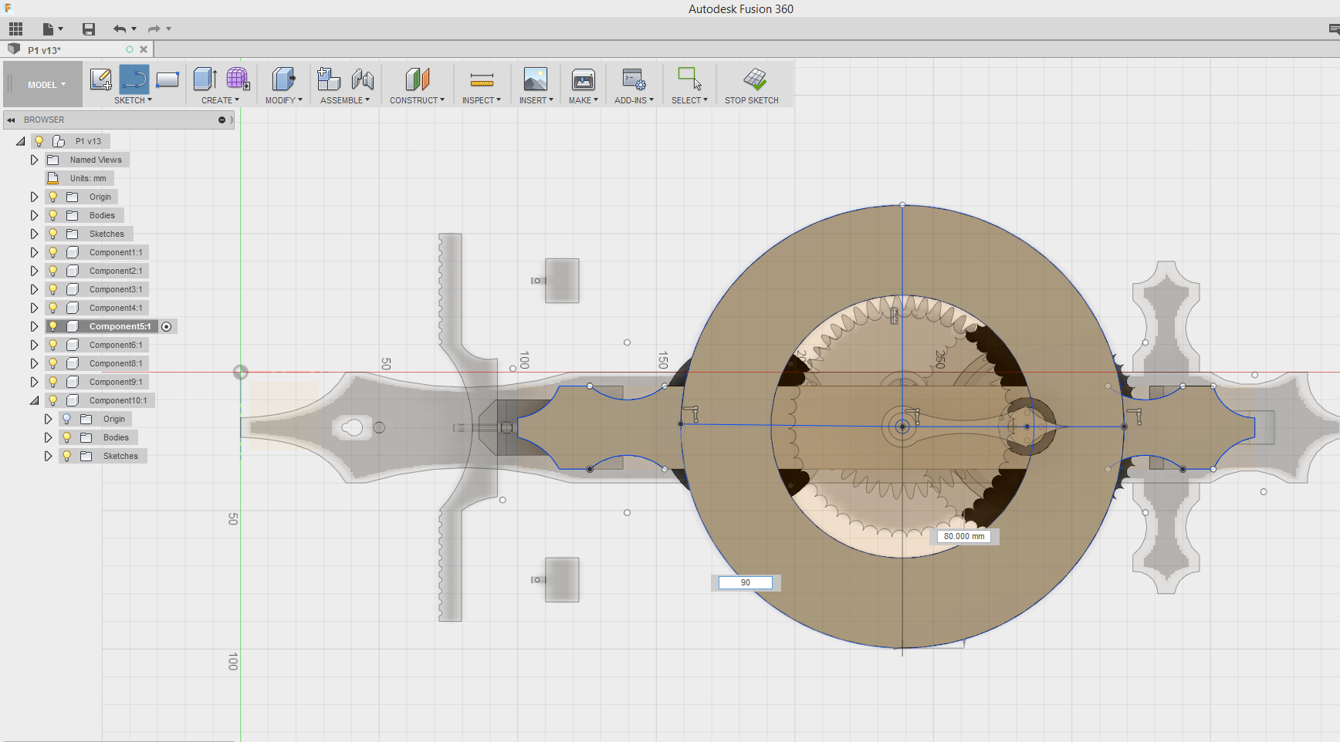1340x742 pixels.
Task: Click the Joint assemble icon
Action: coord(362,79)
